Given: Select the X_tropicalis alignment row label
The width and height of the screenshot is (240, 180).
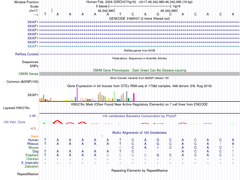Looking at the screenshot, I should pos(30,163).
